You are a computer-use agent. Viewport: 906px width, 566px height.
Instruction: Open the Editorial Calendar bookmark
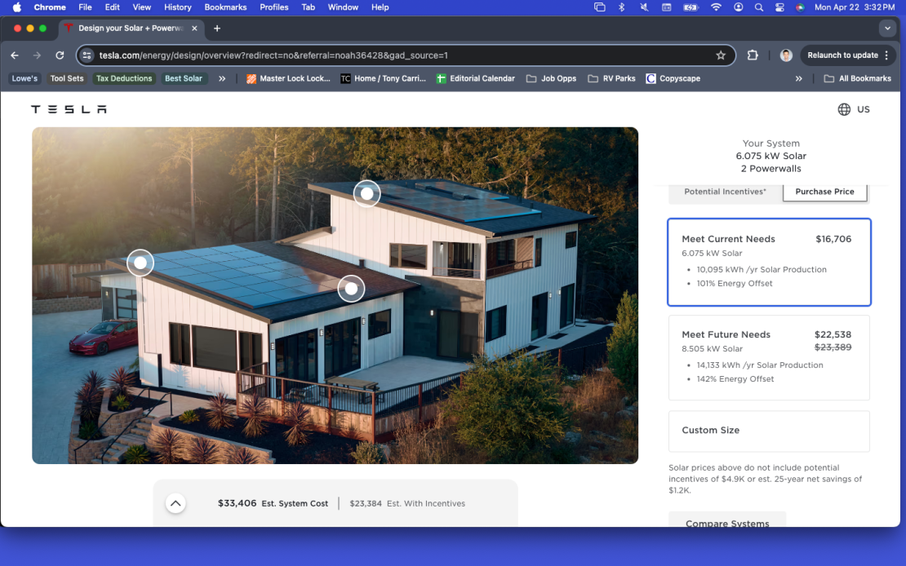pyautogui.click(x=476, y=78)
